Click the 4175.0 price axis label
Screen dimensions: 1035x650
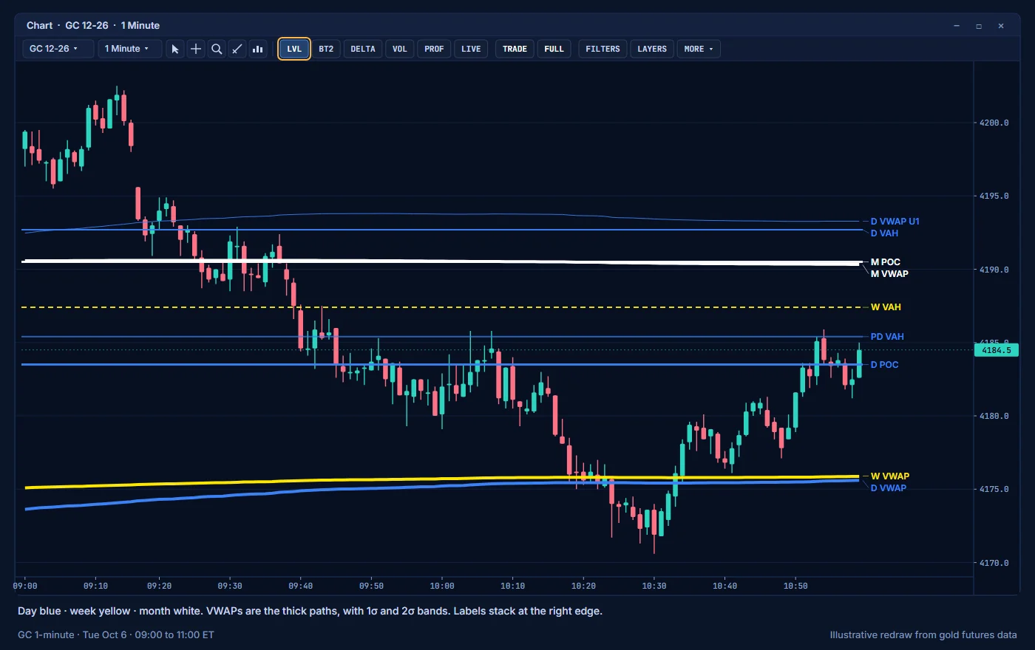tap(994, 489)
